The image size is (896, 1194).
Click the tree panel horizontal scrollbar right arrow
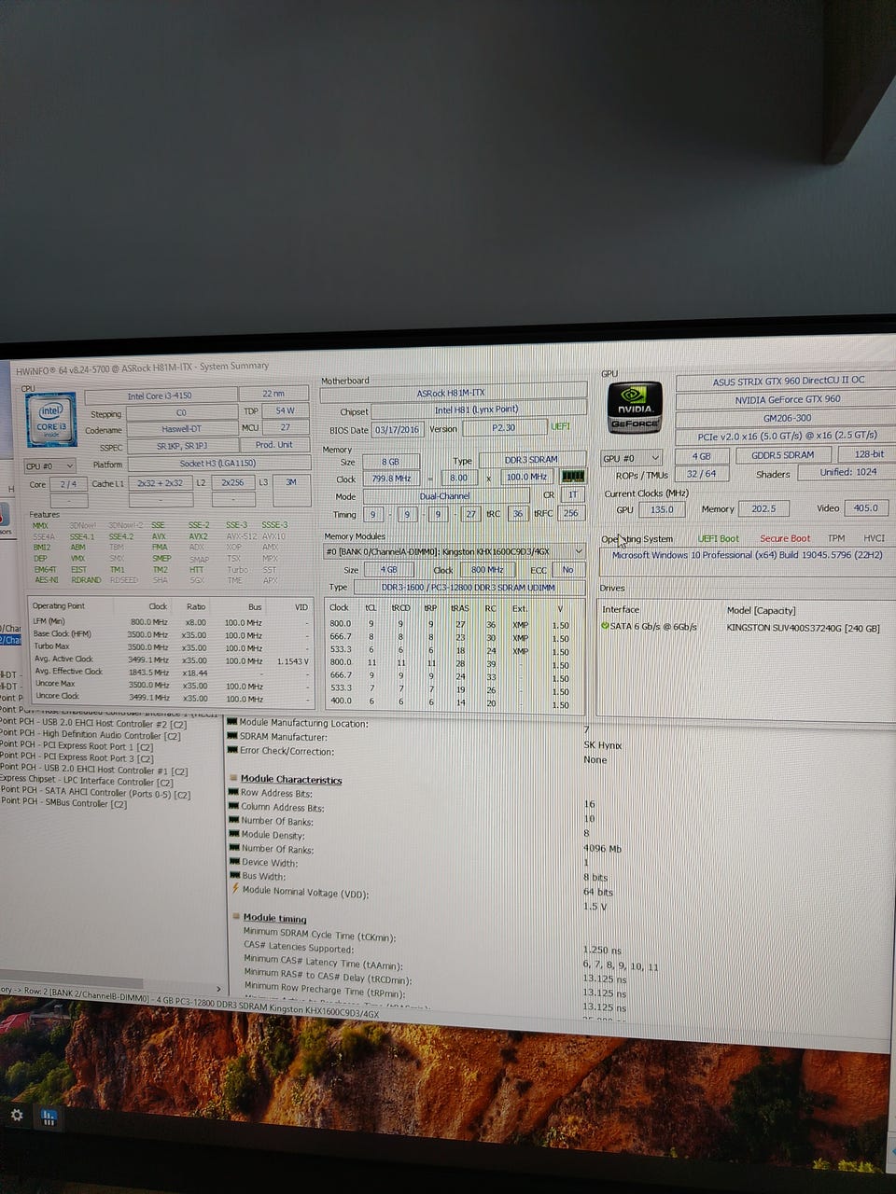[x=219, y=989]
